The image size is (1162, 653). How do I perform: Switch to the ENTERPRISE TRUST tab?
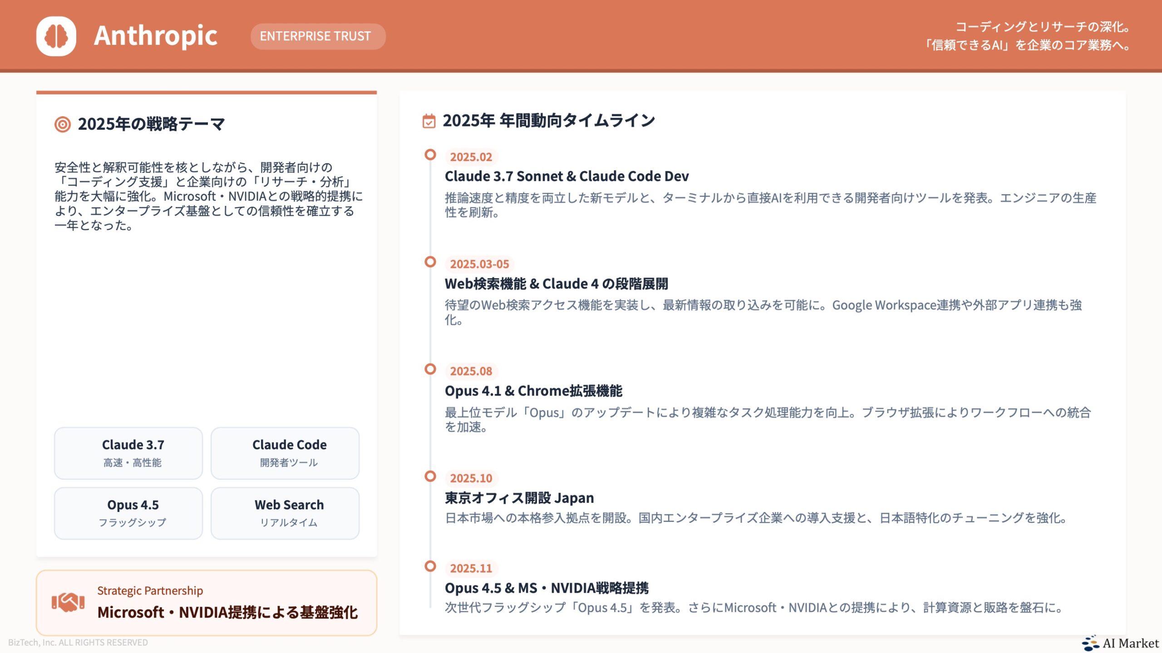pyautogui.click(x=318, y=36)
